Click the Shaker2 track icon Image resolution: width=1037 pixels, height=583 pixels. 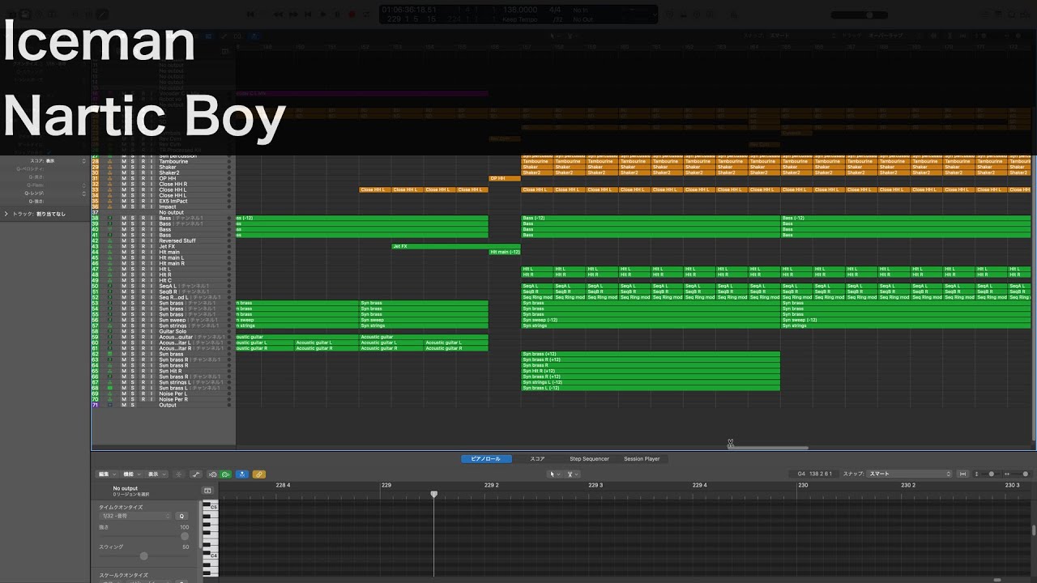click(109, 172)
